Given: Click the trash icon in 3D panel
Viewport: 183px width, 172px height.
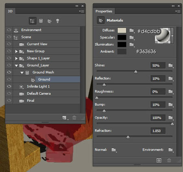Looking at the screenshot, I should pyautogui.click(x=74, y=118).
